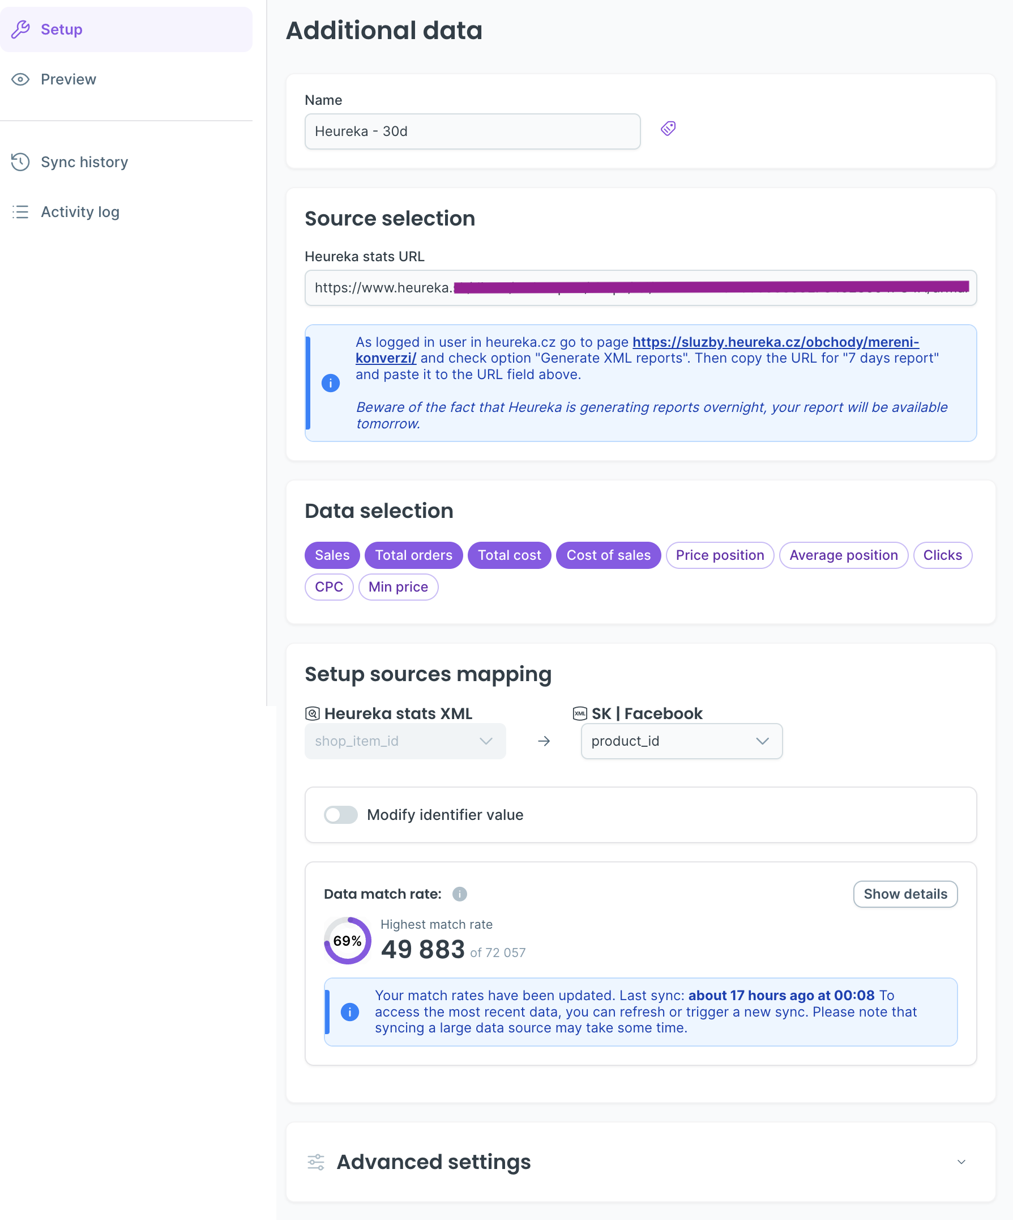Click the Heureka stats XML source icon

coord(313,713)
